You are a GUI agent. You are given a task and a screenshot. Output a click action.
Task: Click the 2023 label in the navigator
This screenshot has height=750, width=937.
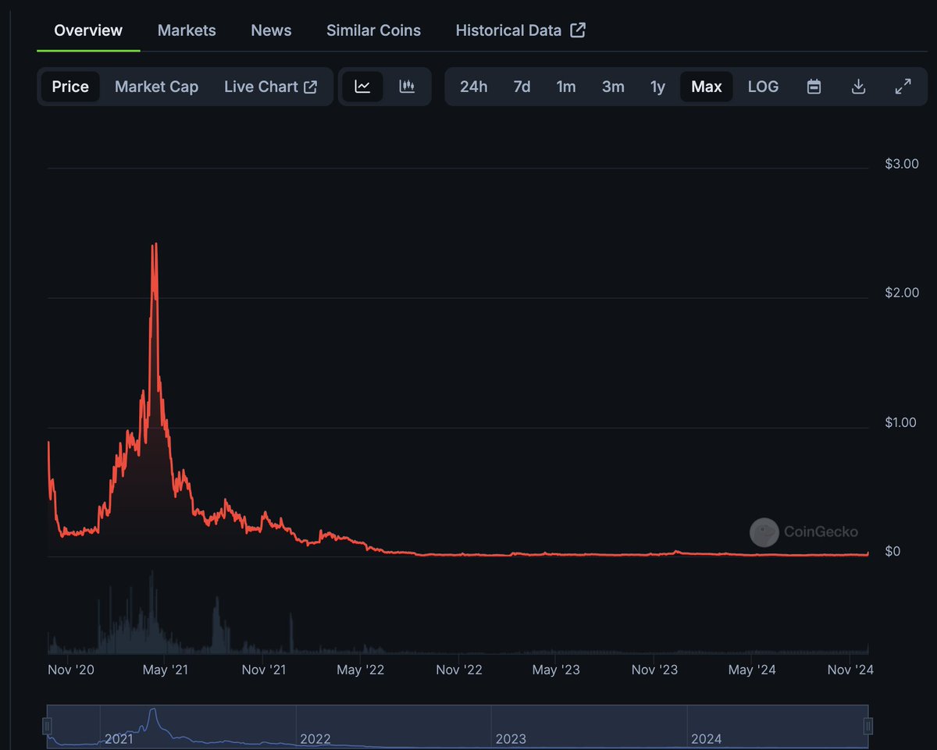pyautogui.click(x=511, y=738)
